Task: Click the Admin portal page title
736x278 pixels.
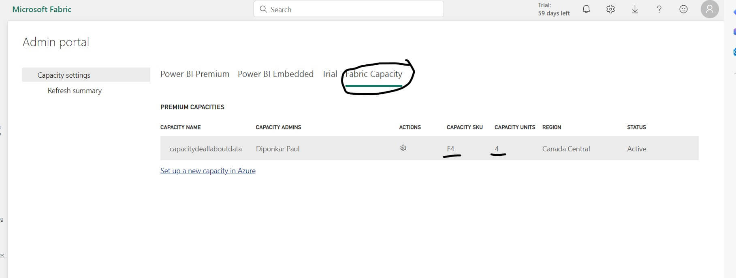Action: pyautogui.click(x=56, y=42)
